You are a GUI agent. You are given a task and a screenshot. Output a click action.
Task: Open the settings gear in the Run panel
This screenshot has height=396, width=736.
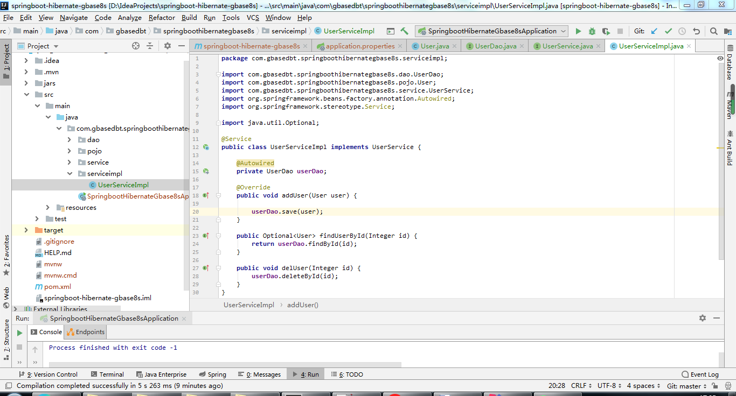click(703, 318)
